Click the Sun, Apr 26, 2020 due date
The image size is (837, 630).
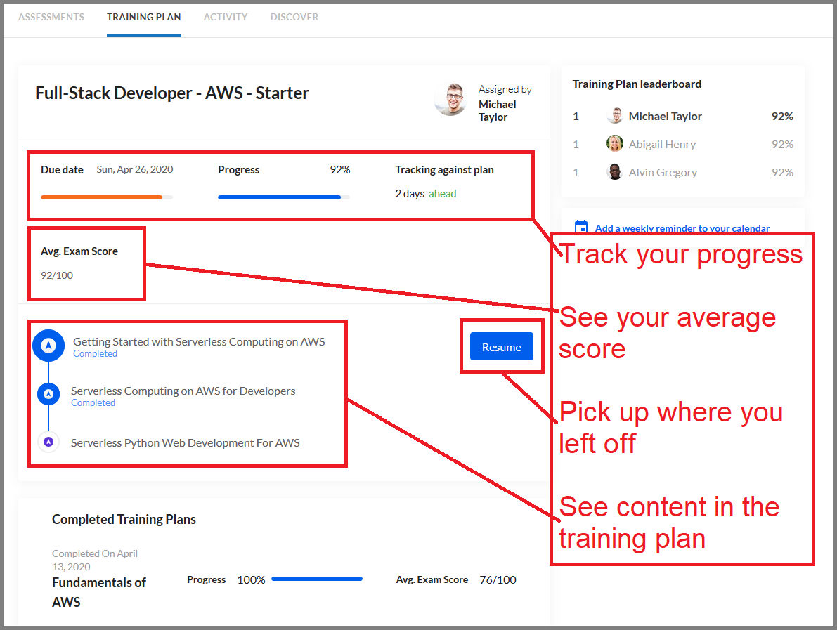tap(134, 170)
